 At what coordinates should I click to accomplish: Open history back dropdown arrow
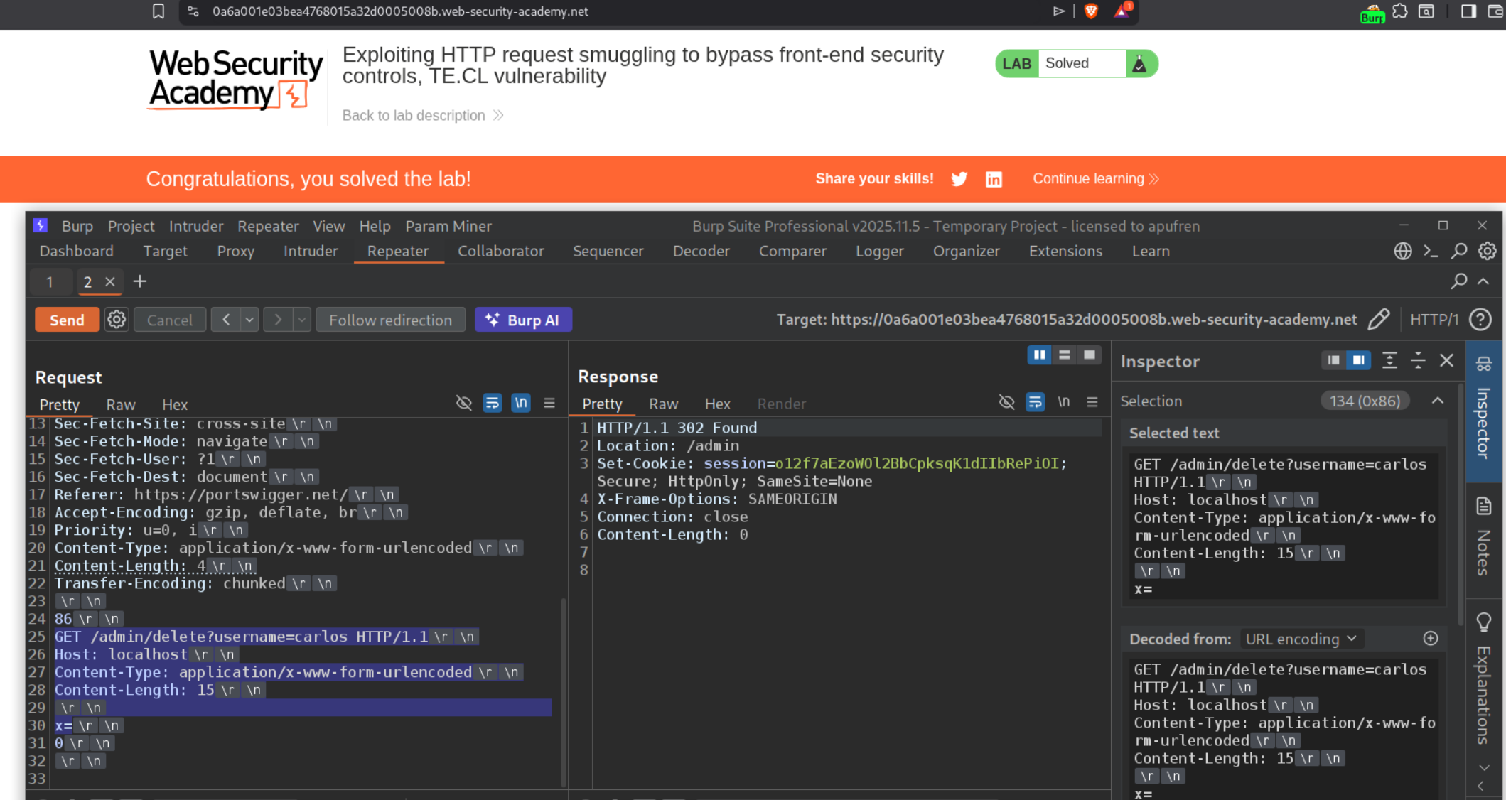249,320
